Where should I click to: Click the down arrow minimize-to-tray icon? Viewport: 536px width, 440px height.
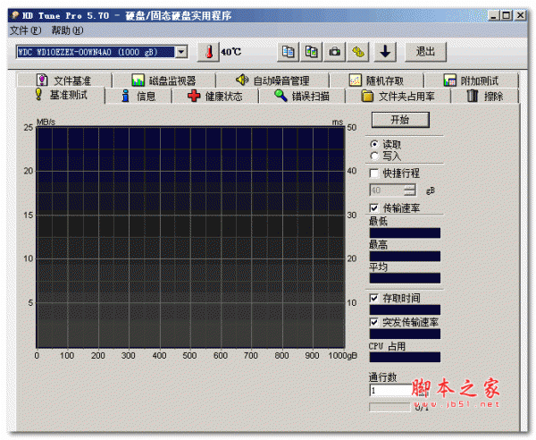tap(385, 53)
